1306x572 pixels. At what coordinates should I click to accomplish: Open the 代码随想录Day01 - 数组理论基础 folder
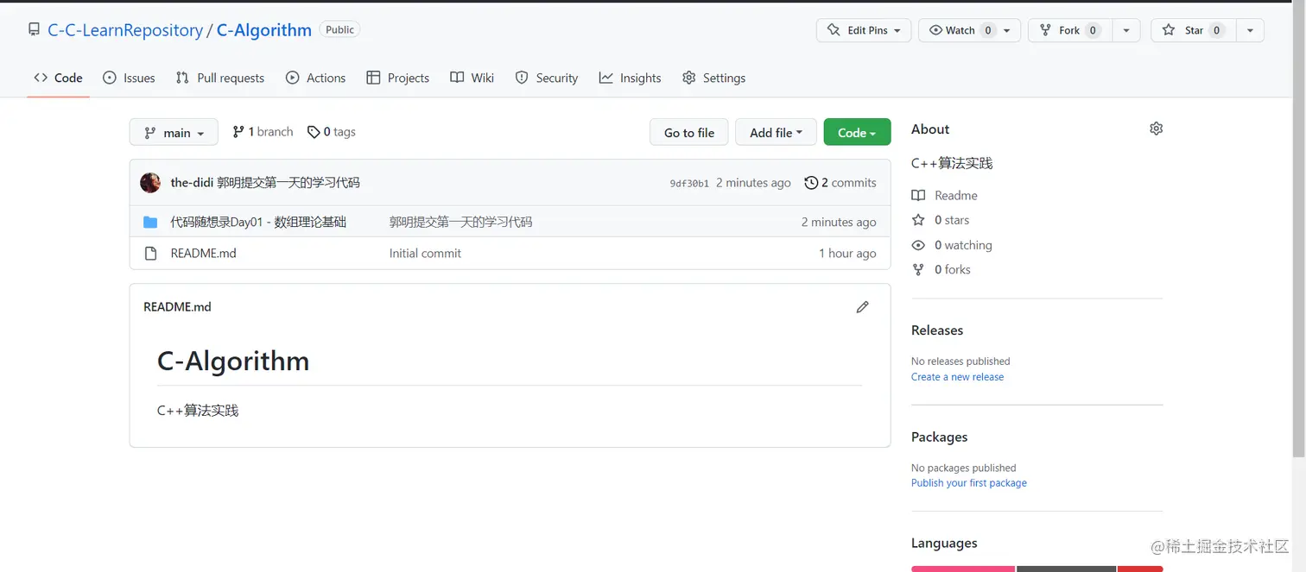pos(258,223)
